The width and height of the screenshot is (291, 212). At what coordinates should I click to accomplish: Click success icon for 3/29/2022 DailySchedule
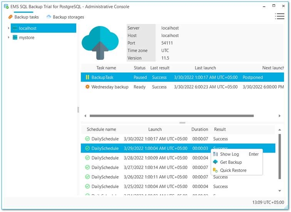(x=87, y=148)
